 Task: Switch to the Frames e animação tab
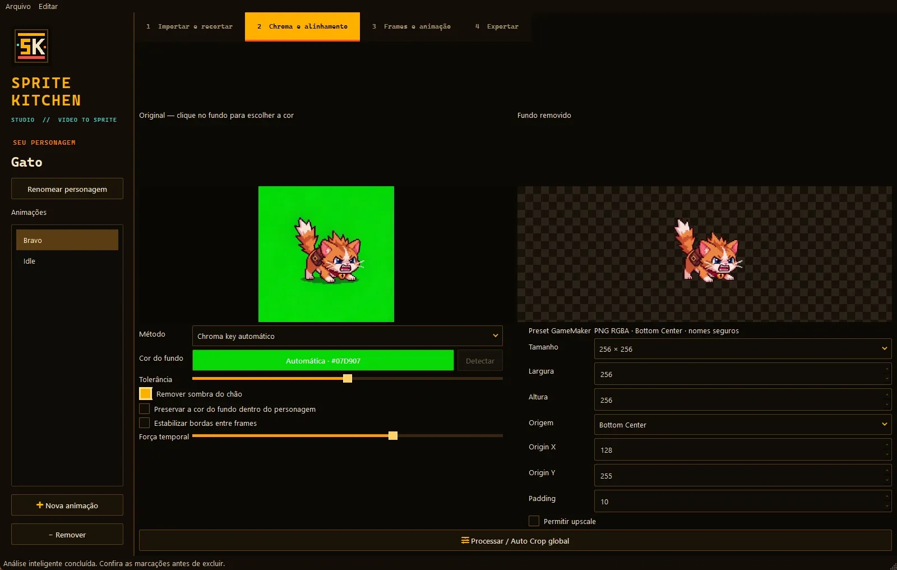tap(411, 26)
